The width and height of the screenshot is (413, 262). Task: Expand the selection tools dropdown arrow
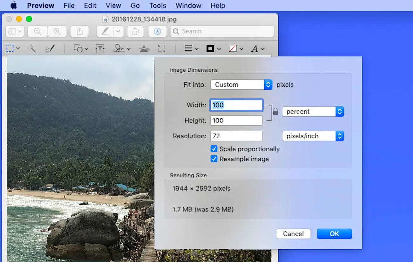[x=18, y=49]
